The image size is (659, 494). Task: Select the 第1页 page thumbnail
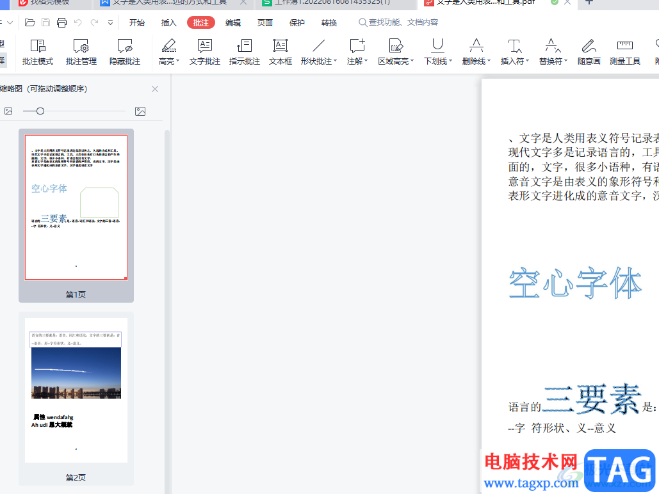point(76,216)
